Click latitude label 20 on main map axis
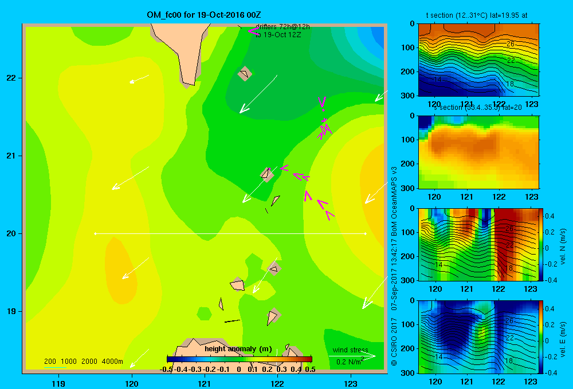Viewport: 573px width, 389px height. pos(11,233)
